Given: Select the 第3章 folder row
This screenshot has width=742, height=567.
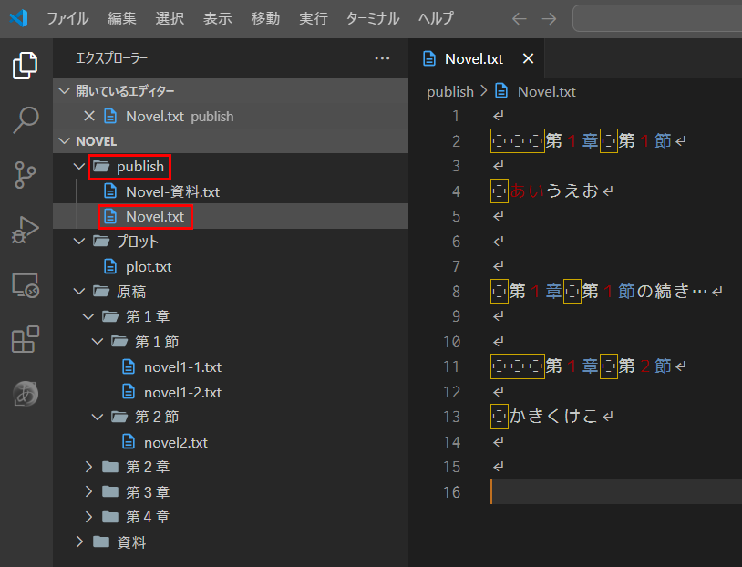Looking at the screenshot, I should coord(231,491).
